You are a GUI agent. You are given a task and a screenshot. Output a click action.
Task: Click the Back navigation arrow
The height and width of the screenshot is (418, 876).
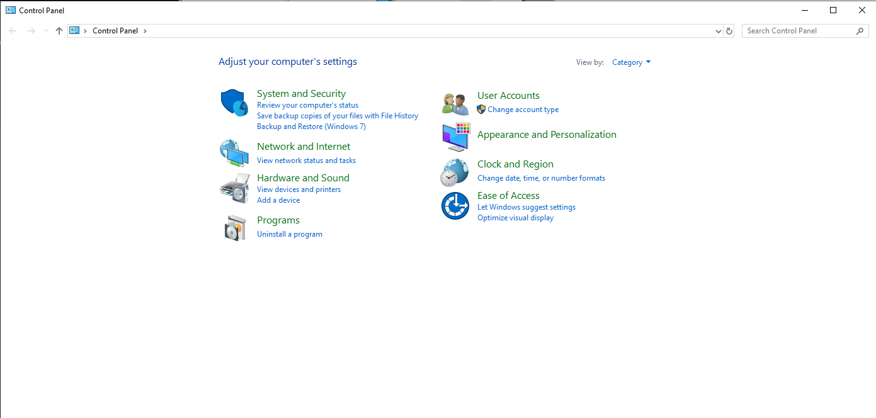click(13, 31)
